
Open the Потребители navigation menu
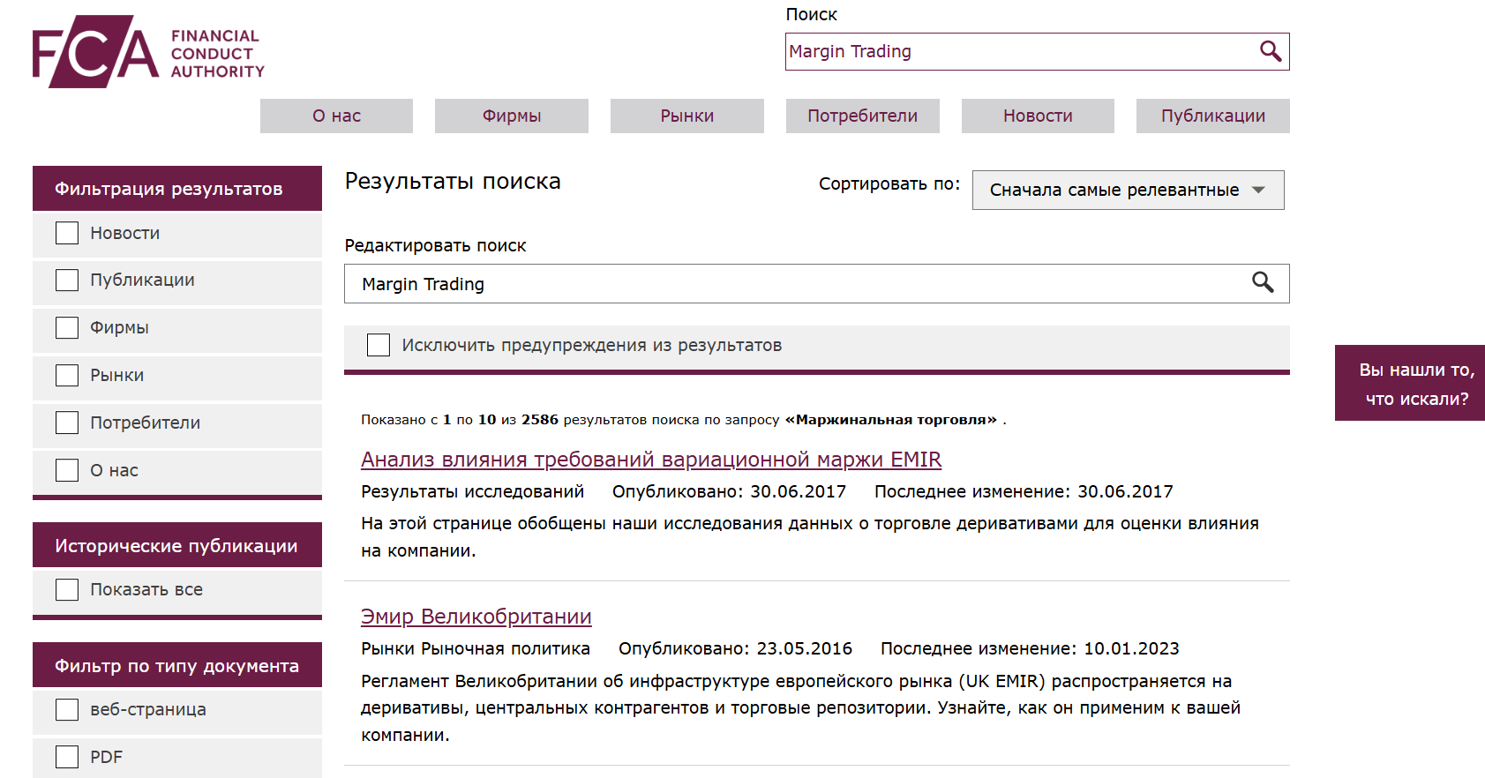863,116
